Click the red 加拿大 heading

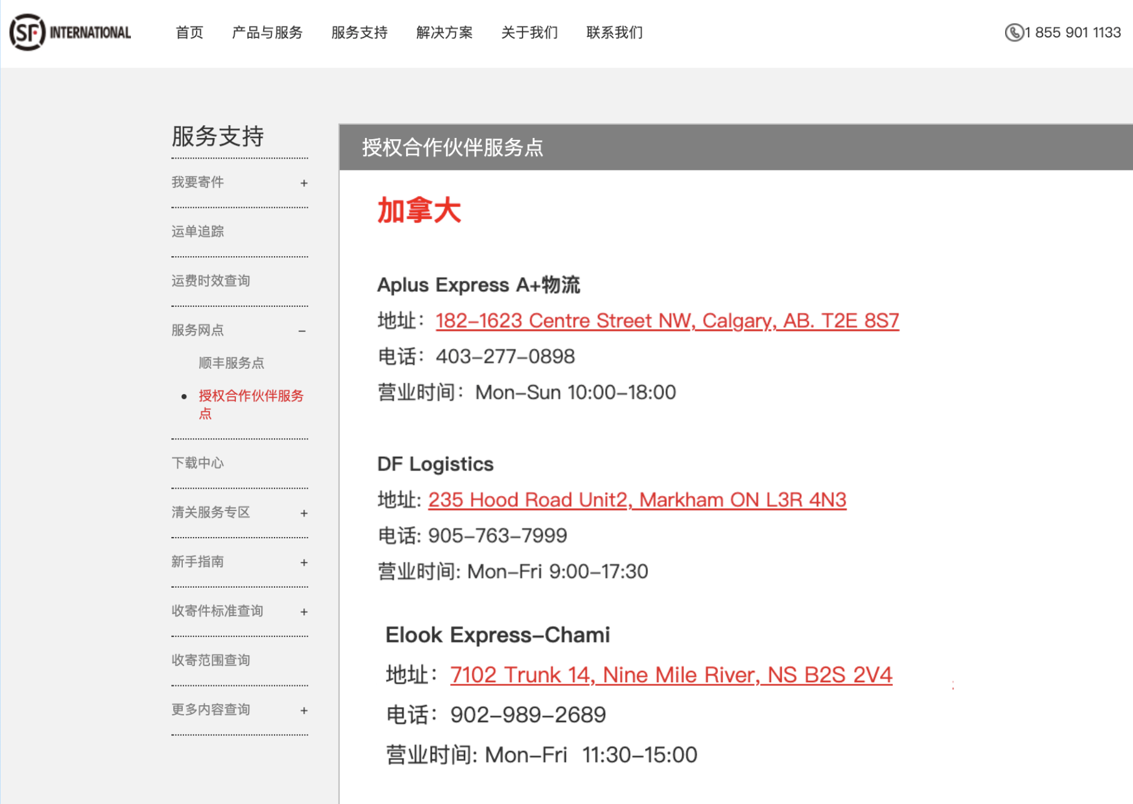pos(419,211)
